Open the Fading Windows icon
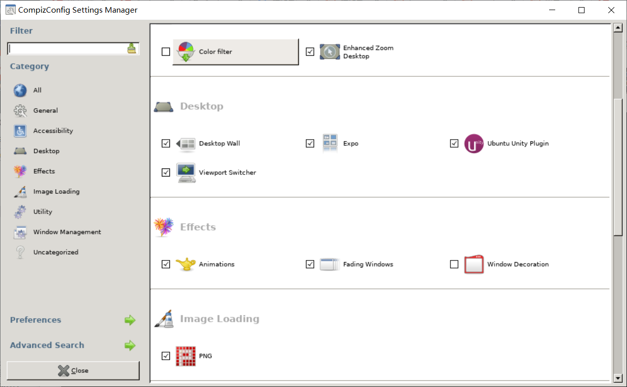 330,264
